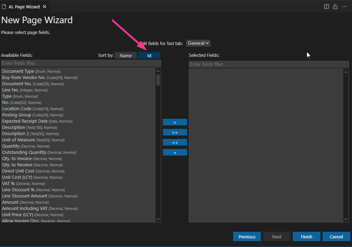Toggle the editor lock icon
352x247 pixels.
point(335,7)
